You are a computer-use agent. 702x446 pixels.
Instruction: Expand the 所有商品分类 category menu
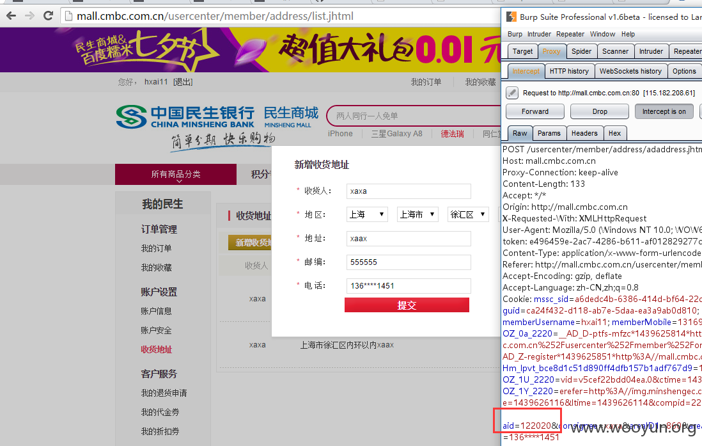point(176,174)
